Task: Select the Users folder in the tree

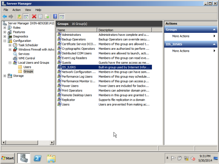Action: tap(27, 67)
